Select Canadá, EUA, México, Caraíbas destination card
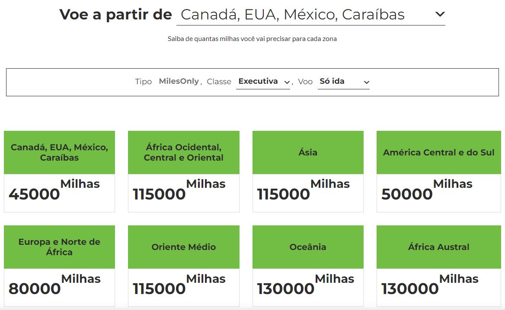This screenshot has width=505, height=310. point(59,171)
